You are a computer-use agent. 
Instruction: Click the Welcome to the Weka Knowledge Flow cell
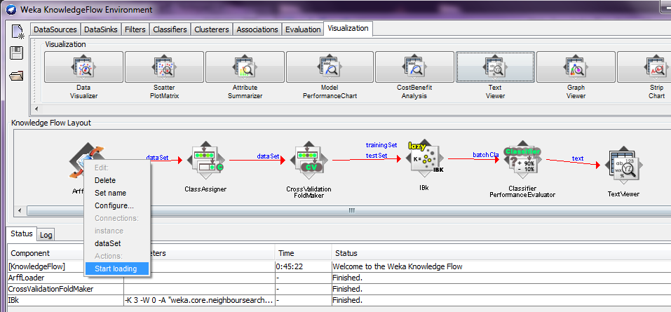tap(501, 266)
